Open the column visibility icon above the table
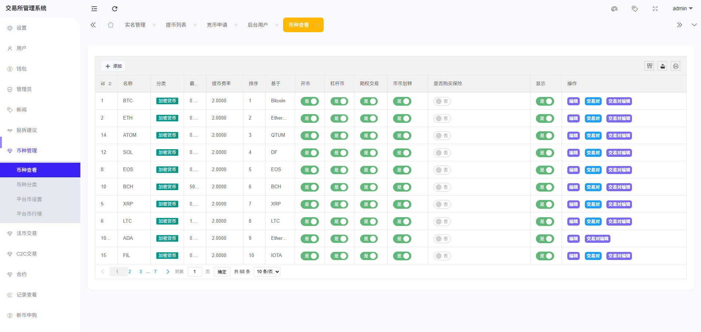 (649, 66)
